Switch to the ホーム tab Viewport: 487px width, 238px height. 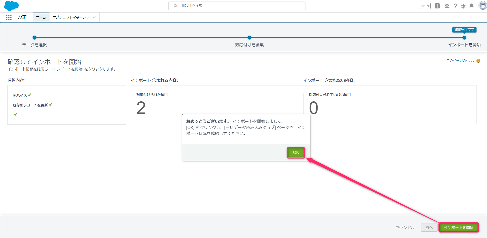click(41, 17)
